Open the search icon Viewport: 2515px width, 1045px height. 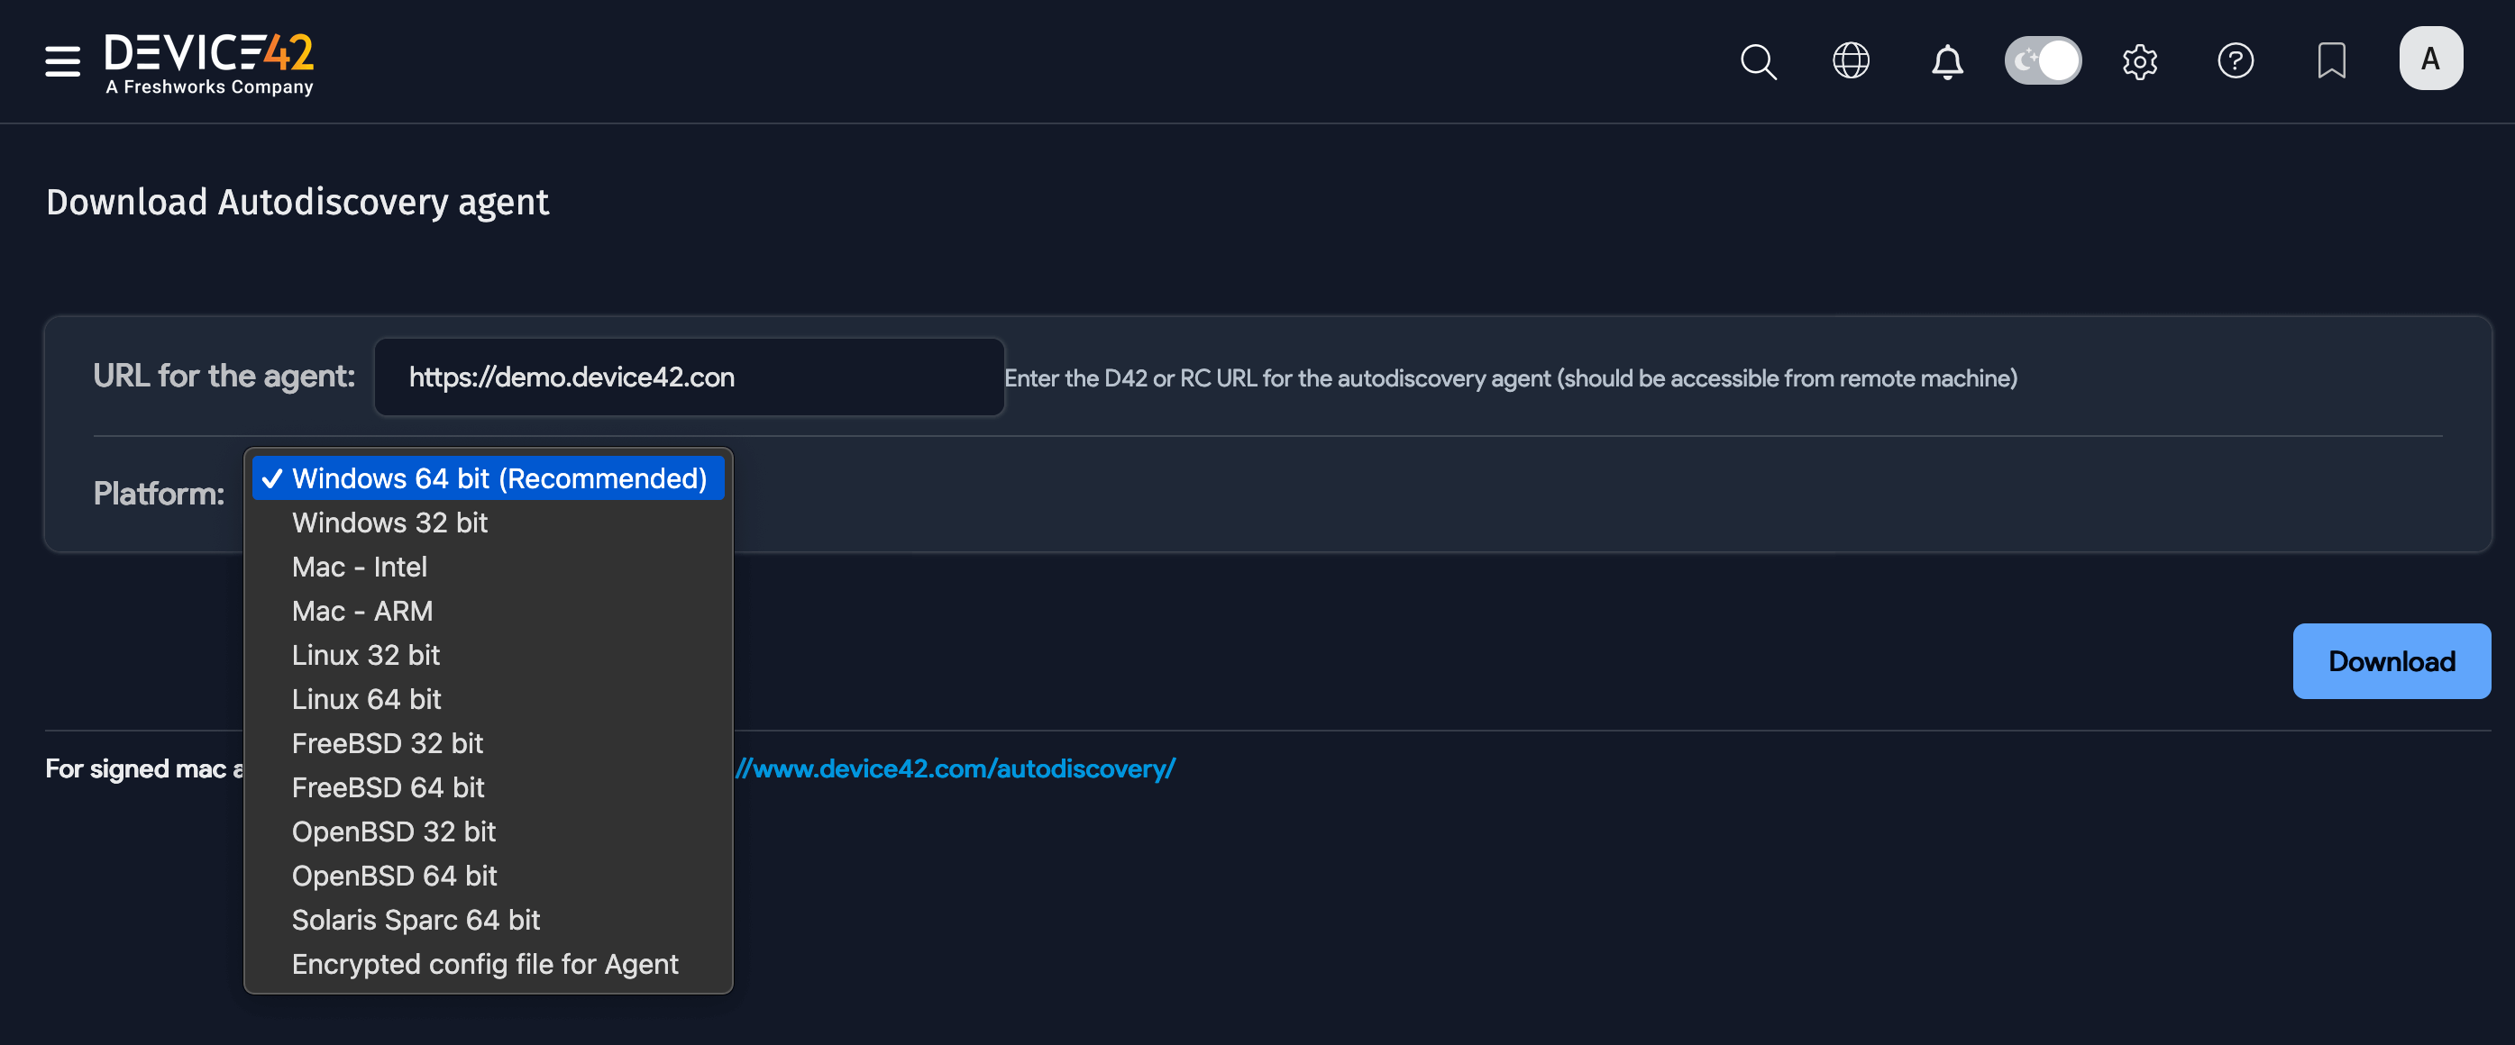[1758, 61]
